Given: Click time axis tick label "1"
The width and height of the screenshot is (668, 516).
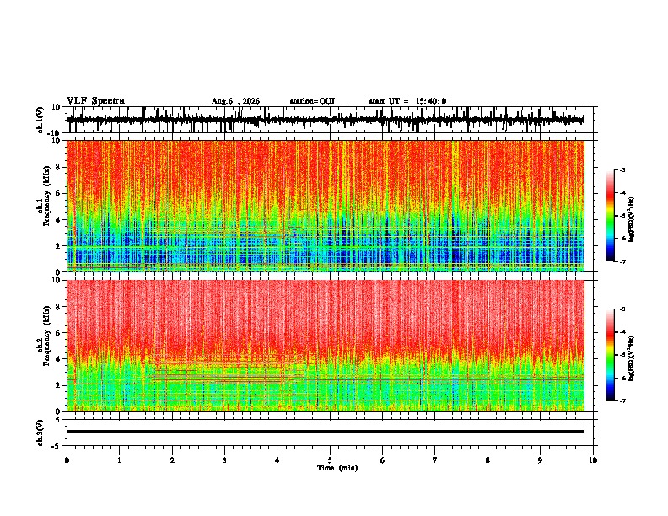Looking at the screenshot, I should (119, 460).
